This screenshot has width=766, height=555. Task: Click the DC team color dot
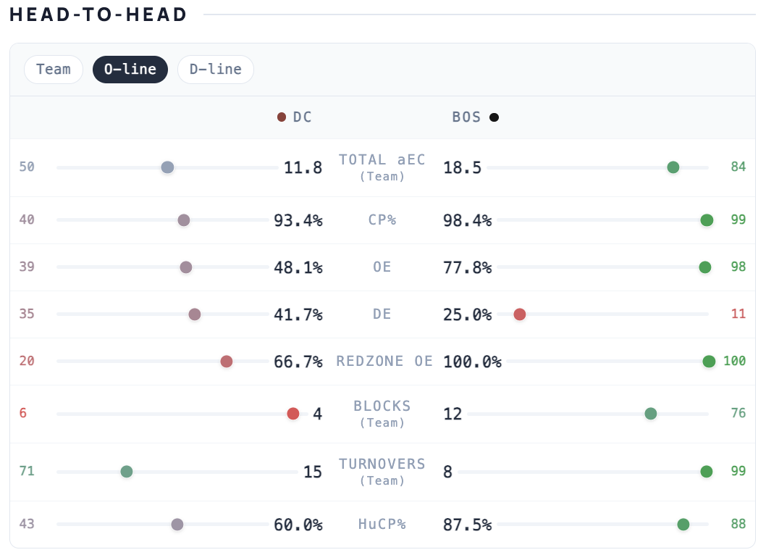(x=282, y=117)
